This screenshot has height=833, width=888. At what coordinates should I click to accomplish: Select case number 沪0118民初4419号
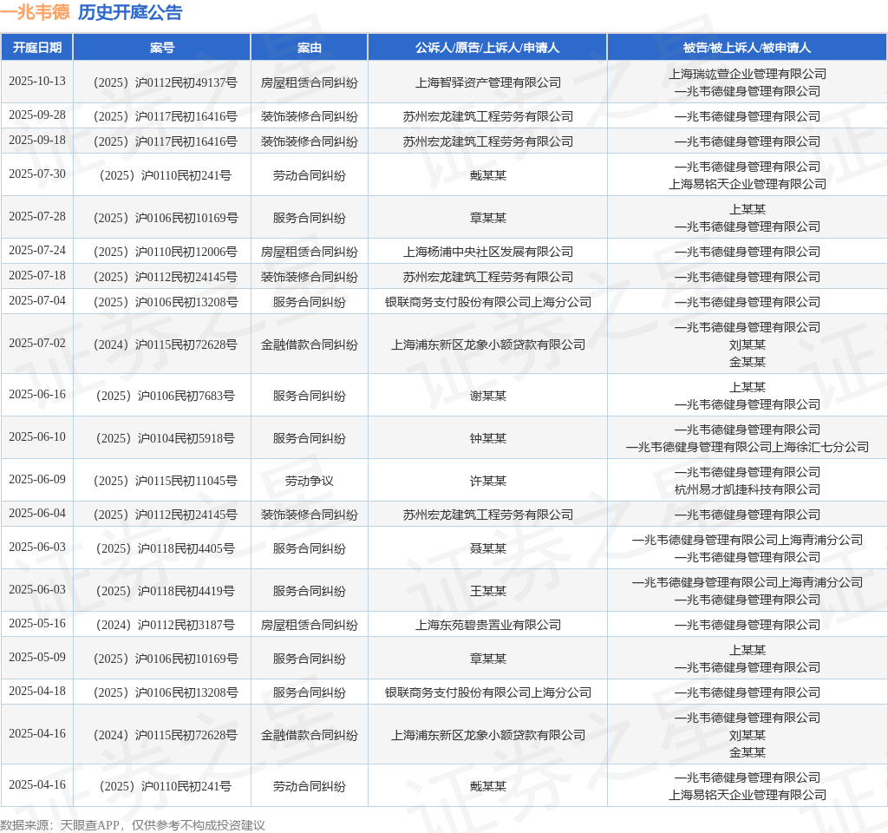pos(166,591)
